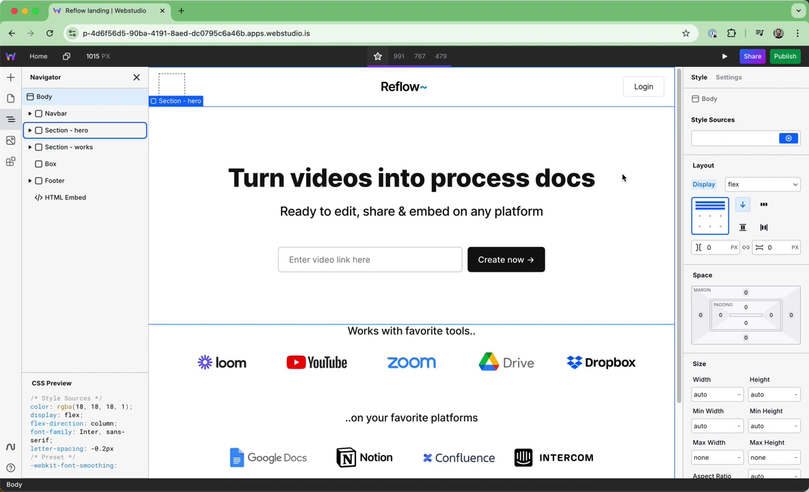Open browser extensions puzzle icon
This screenshot has height=492, width=809.
[x=731, y=33]
